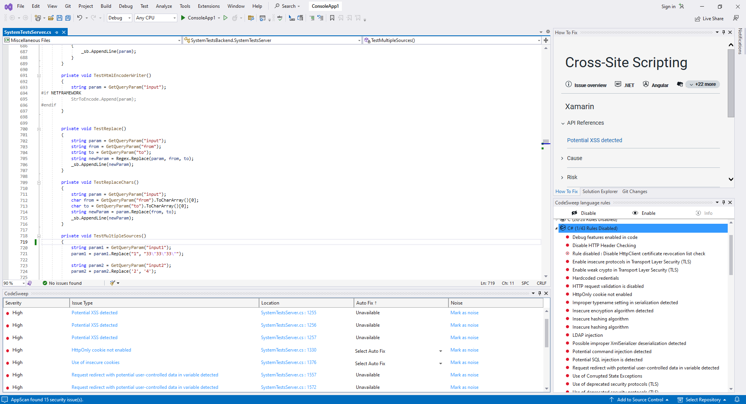Click the Save All icon in the toolbar
This screenshot has width=746, height=404.
pos(68,18)
